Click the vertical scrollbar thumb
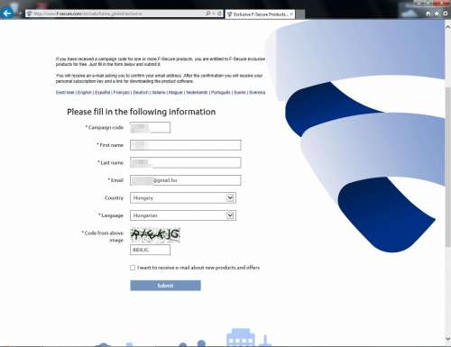The width and height of the screenshot is (451, 347). pos(447,167)
